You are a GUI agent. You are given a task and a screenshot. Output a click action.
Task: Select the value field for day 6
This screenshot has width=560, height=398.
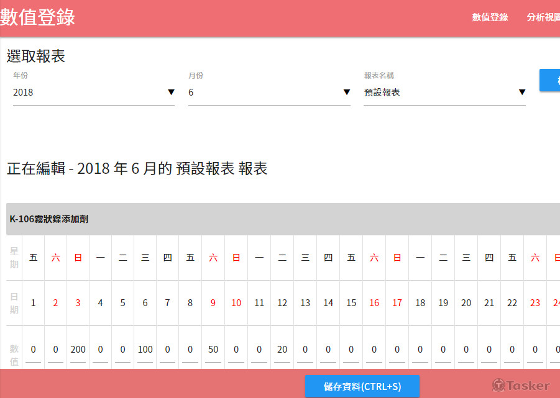click(x=145, y=350)
